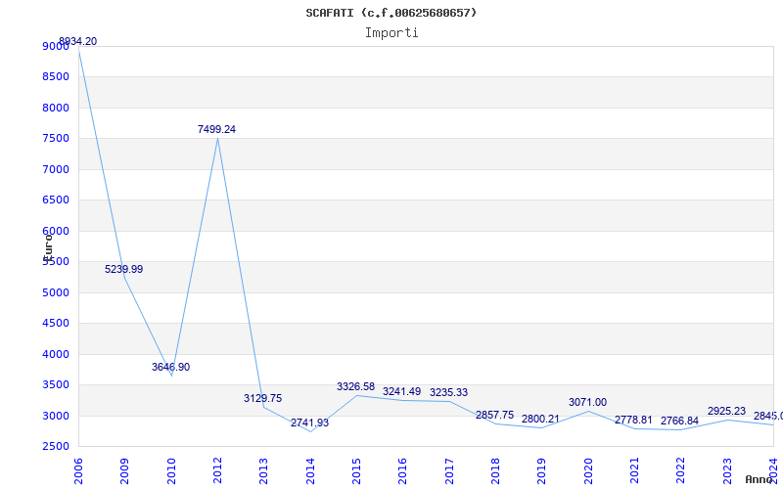Select the 2012 x-axis year label
Viewport: 783px width, 489px height.
(217, 469)
